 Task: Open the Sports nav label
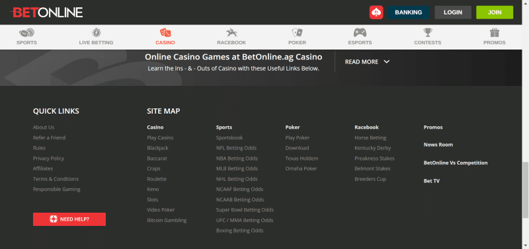tap(26, 42)
